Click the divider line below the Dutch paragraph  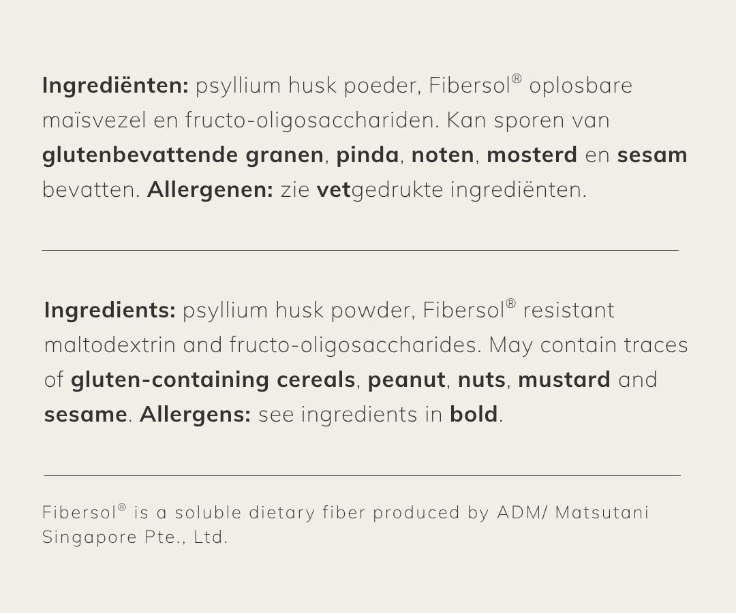pyautogui.click(x=360, y=250)
